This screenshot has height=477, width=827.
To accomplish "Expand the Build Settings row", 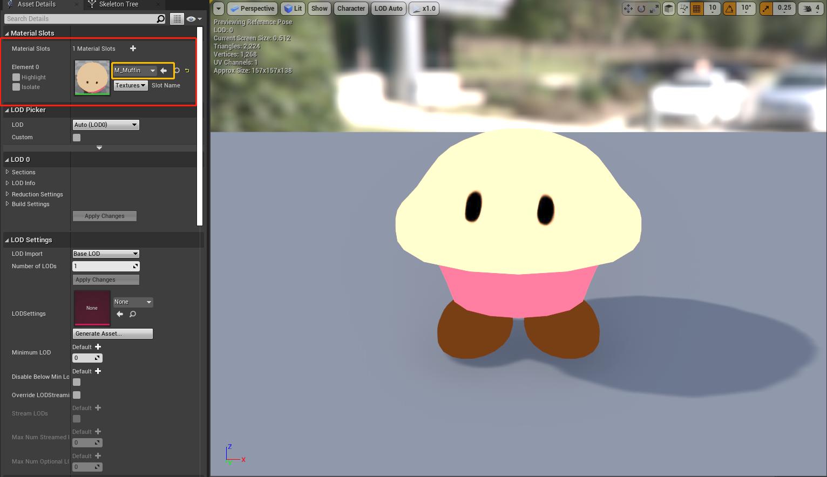I will (8, 204).
